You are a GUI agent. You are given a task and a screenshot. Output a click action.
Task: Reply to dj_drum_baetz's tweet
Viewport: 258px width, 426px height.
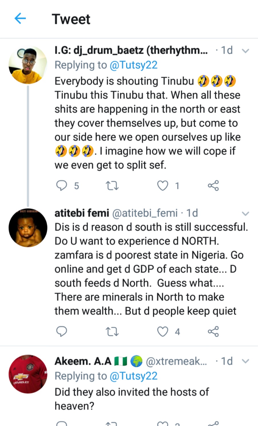click(62, 186)
